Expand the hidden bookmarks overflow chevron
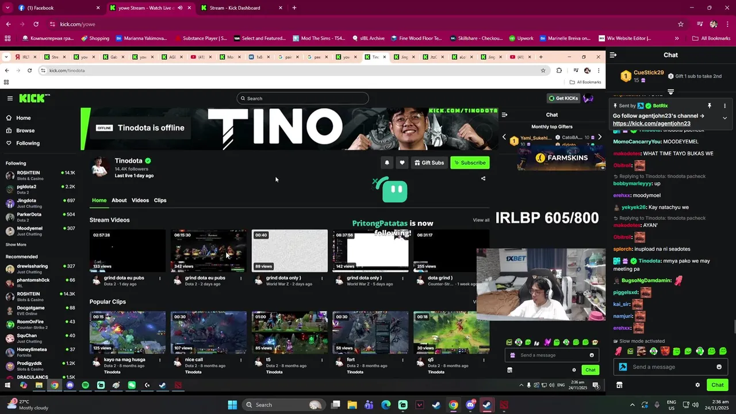736x414 pixels. pos(676,39)
